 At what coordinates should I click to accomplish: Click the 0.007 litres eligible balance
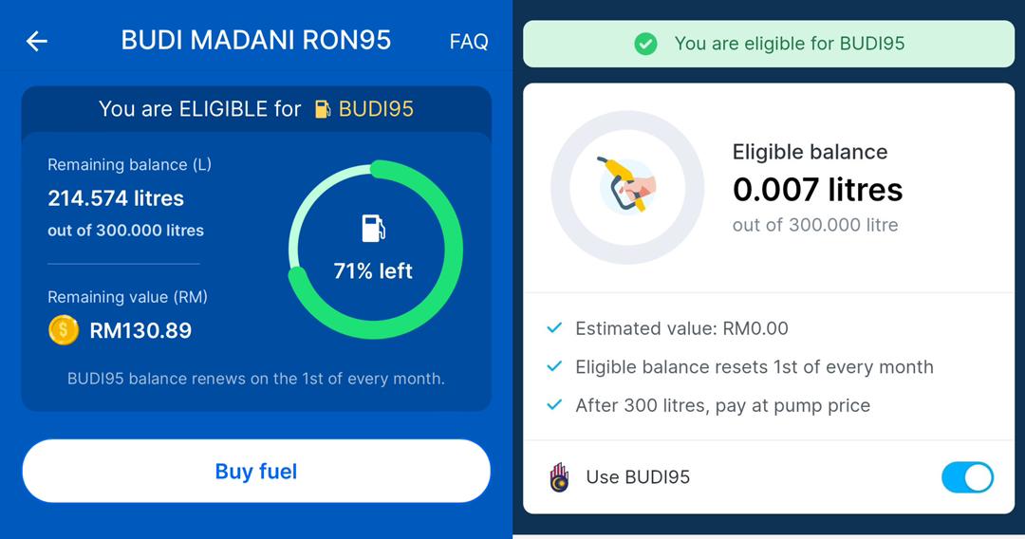point(817,190)
